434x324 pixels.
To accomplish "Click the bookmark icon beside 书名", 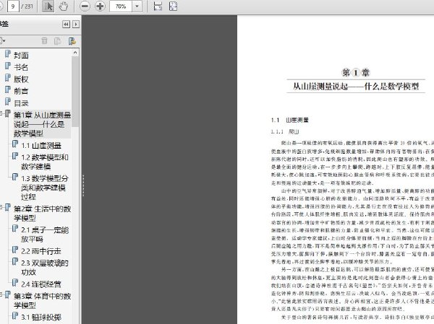I will click(x=8, y=66).
